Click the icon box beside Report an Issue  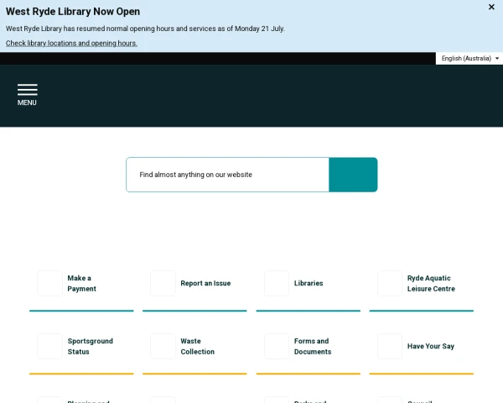(163, 283)
